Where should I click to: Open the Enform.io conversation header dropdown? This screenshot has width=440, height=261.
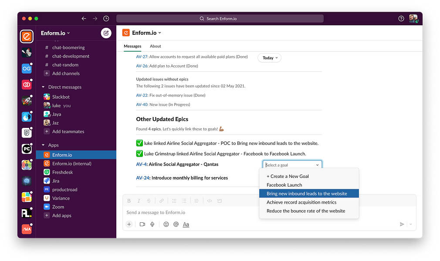[x=146, y=33]
